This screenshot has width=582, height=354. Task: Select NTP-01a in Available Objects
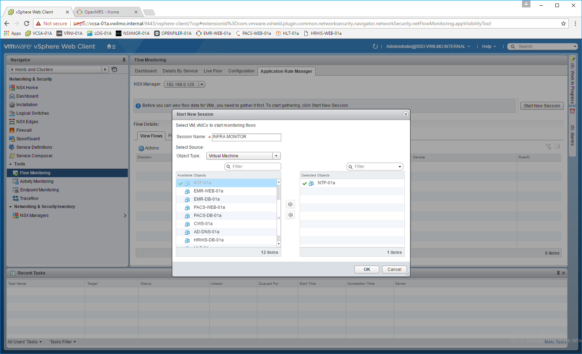click(226, 183)
